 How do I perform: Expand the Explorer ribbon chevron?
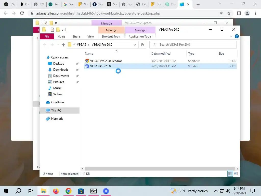[x=231, y=36]
